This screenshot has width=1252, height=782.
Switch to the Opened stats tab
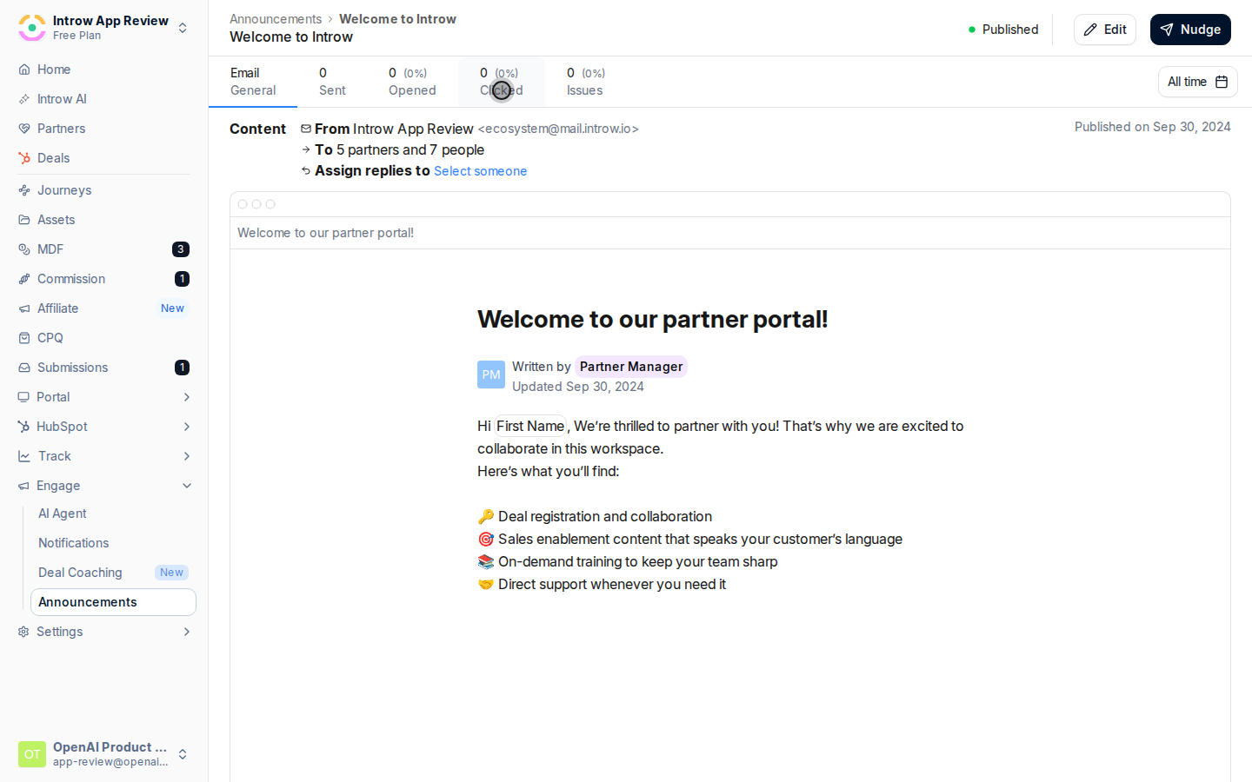[412, 82]
